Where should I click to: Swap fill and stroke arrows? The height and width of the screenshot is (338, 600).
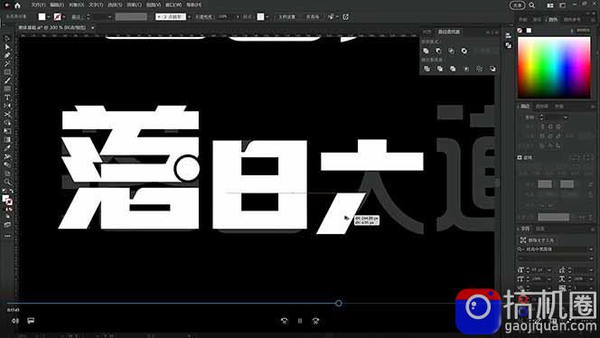point(11,191)
